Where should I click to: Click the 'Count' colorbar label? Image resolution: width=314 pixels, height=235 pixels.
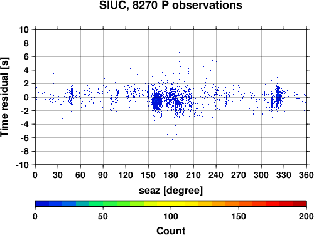(171, 231)
